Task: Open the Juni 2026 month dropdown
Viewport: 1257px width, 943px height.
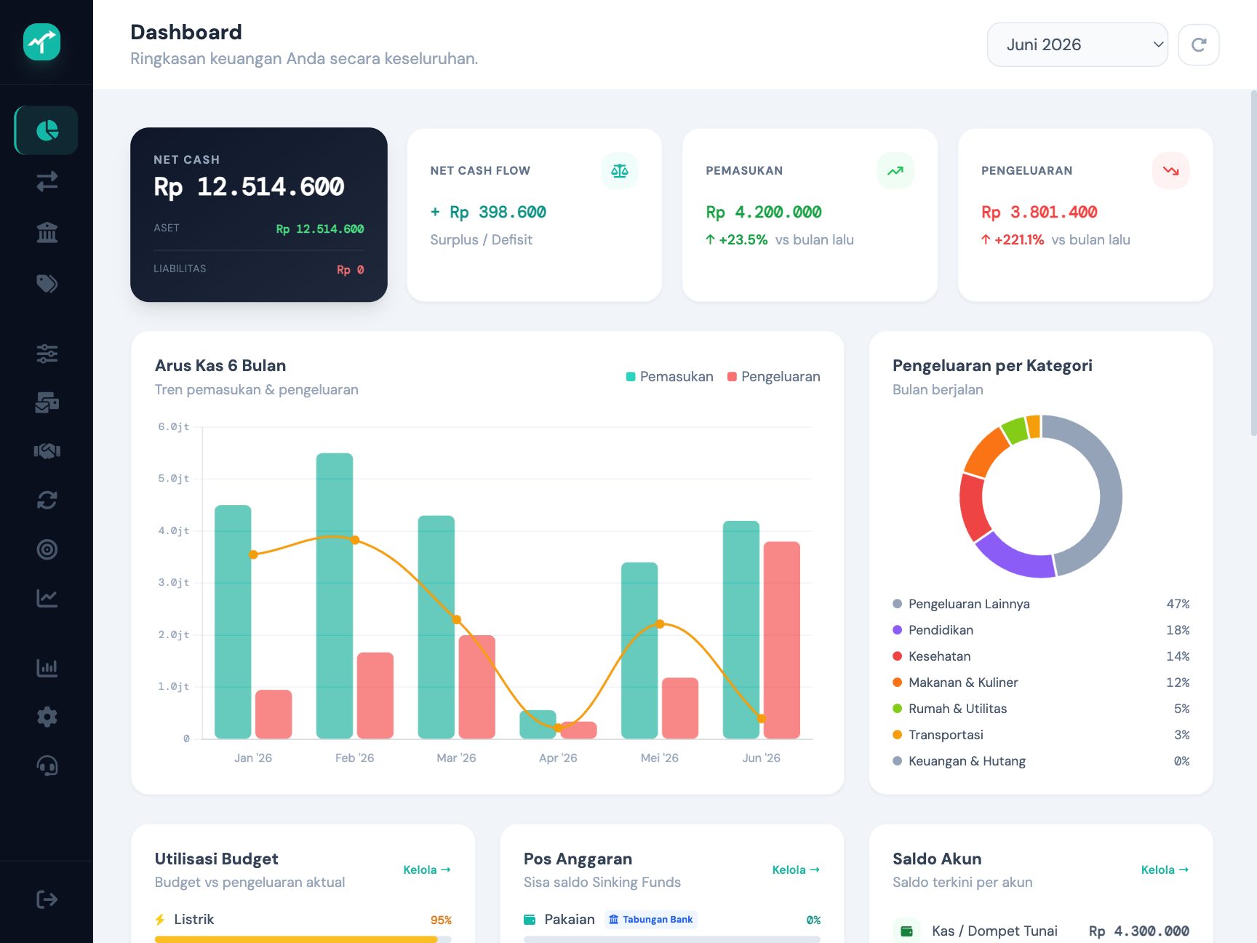Action: (x=1077, y=44)
